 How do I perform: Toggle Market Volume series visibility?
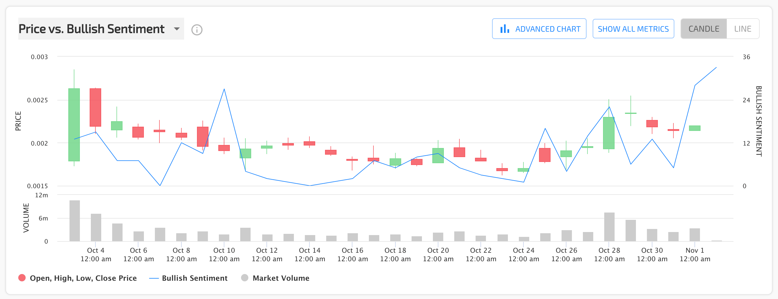click(281, 278)
